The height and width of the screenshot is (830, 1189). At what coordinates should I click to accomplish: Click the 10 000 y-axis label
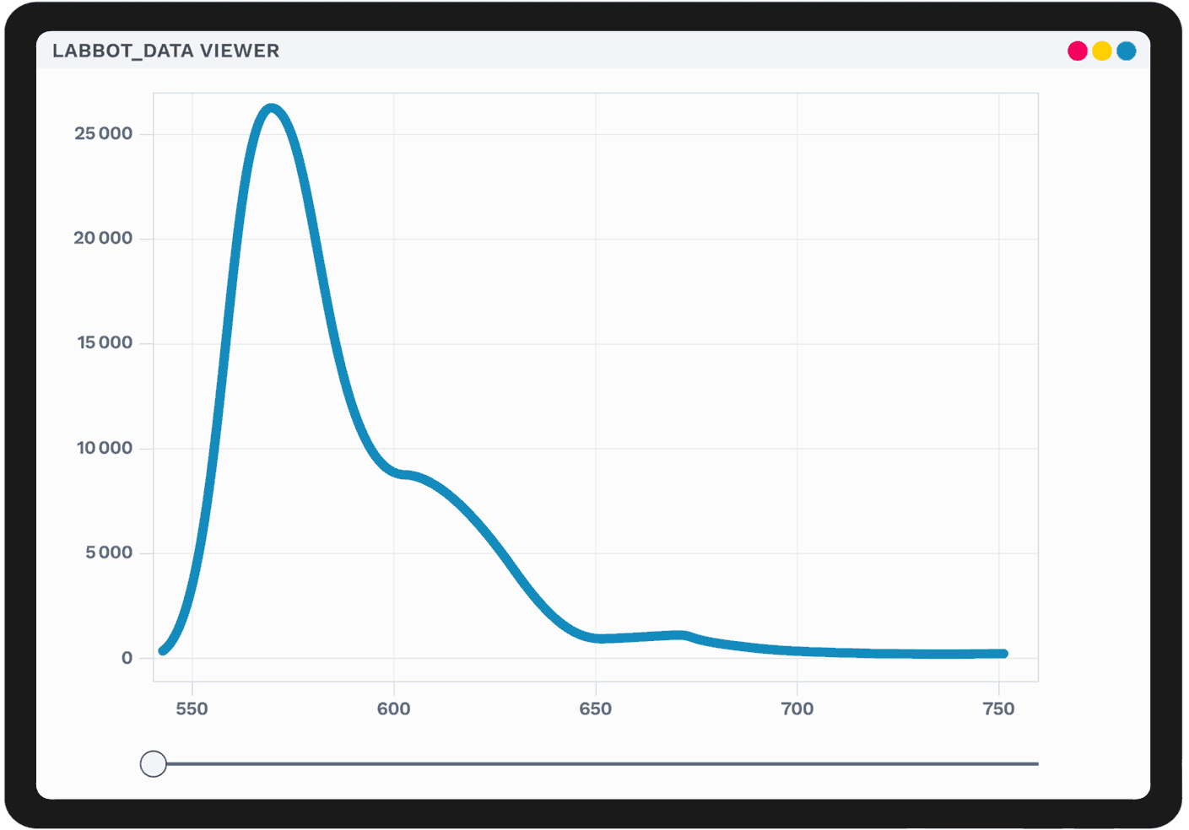point(105,448)
